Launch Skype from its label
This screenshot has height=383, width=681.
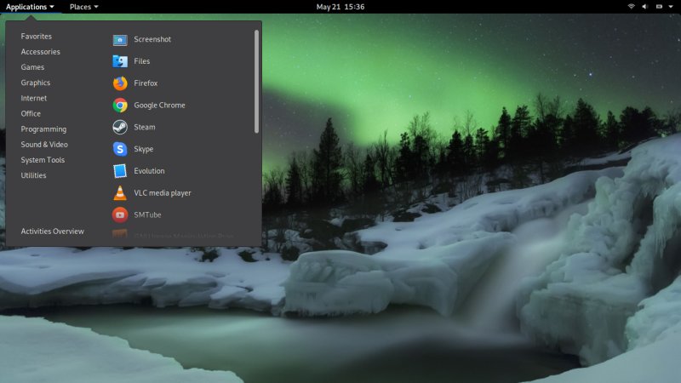click(144, 149)
